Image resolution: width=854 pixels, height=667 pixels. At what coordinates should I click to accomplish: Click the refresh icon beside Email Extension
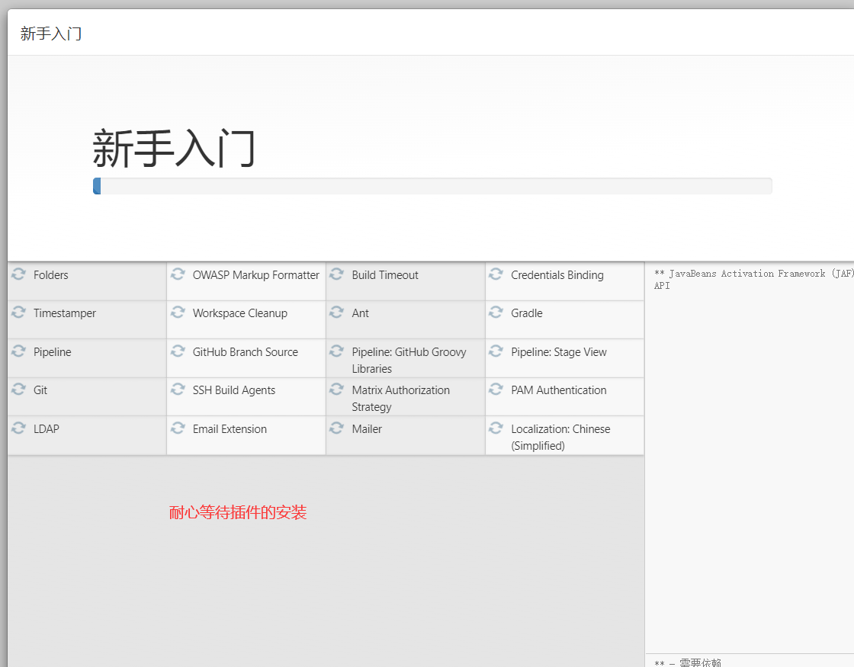point(178,428)
